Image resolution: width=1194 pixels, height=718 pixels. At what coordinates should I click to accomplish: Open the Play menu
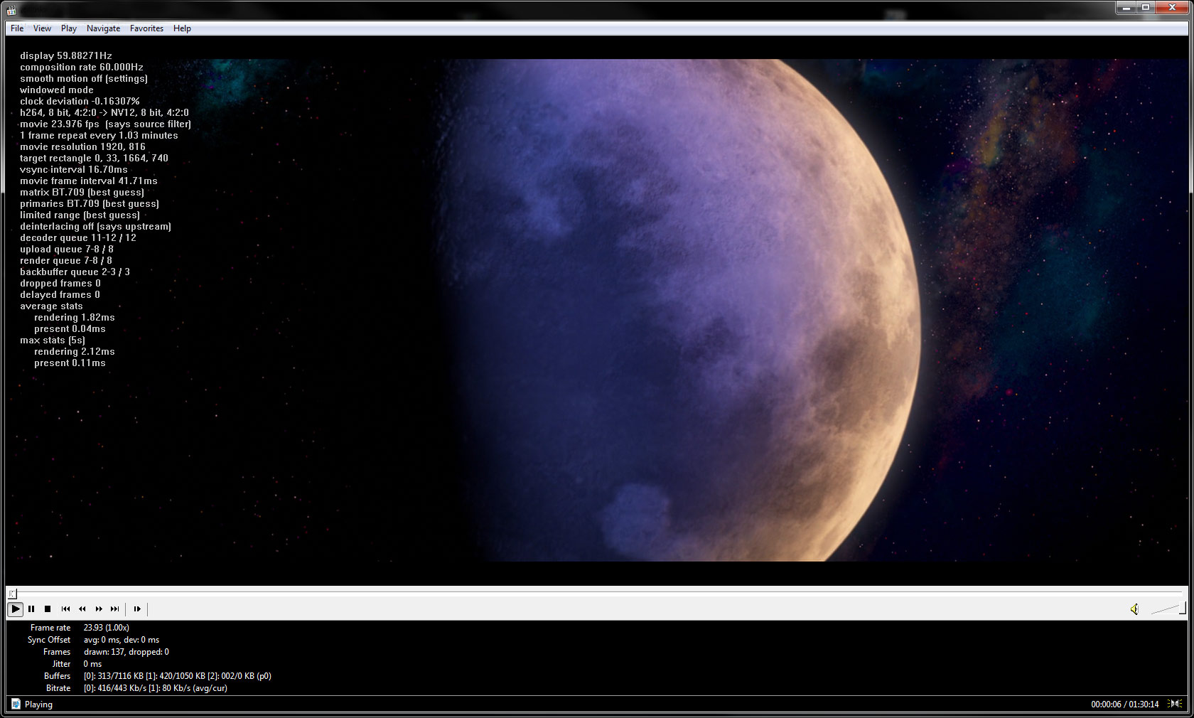pos(69,28)
